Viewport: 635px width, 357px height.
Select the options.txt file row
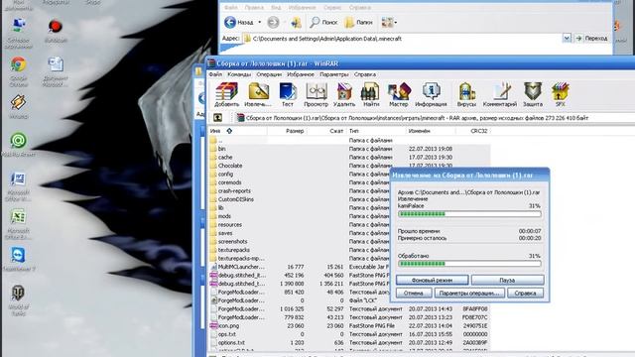(x=349, y=342)
